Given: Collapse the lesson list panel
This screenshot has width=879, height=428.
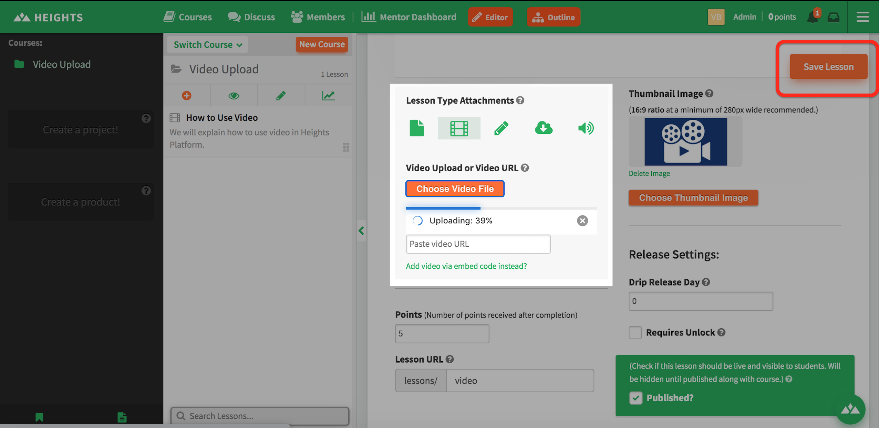Looking at the screenshot, I should tap(361, 231).
